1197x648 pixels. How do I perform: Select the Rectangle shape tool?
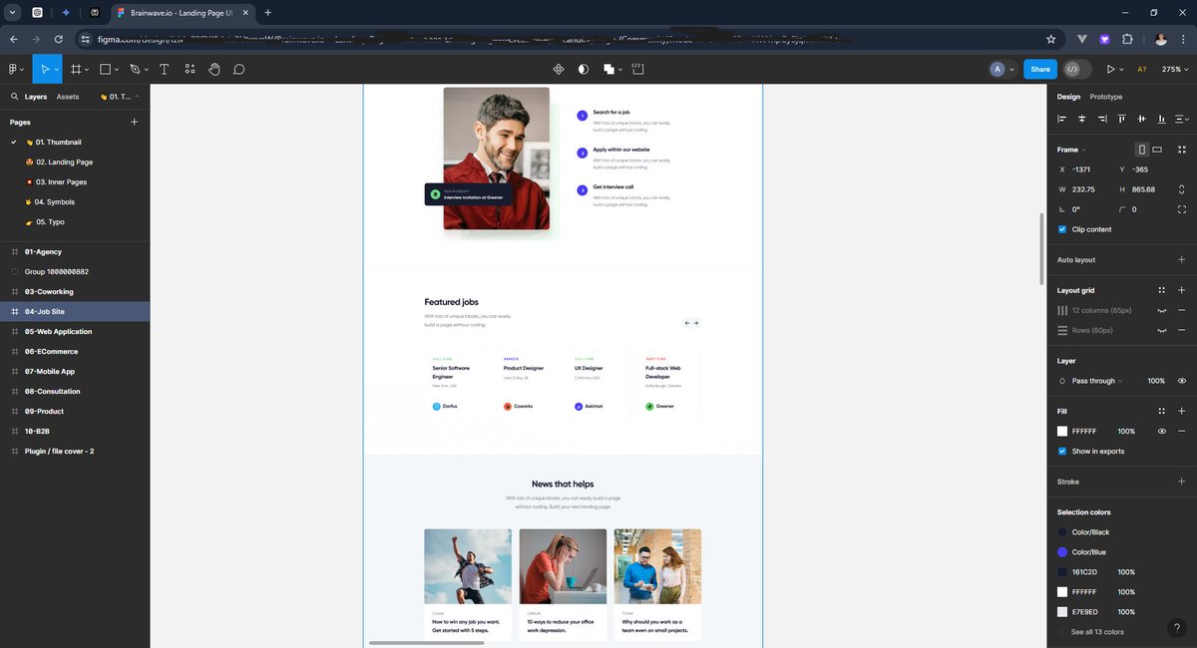click(106, 69)
